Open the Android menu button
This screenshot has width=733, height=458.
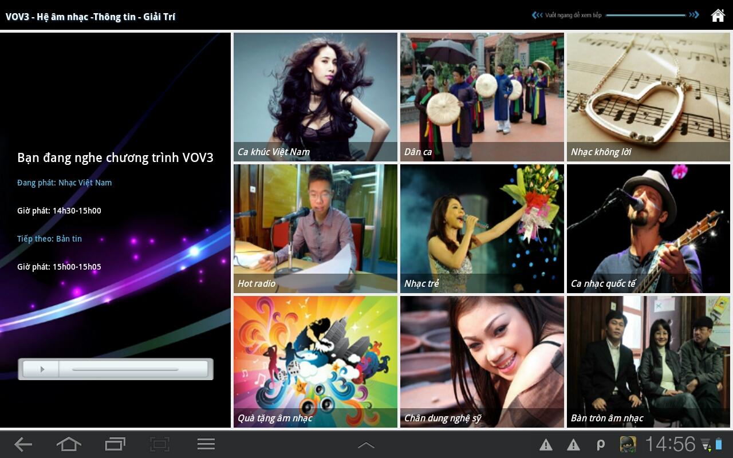pos(206,444)
